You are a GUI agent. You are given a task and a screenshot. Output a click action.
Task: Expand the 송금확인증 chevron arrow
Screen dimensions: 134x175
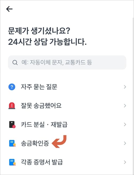pos(125,143)
